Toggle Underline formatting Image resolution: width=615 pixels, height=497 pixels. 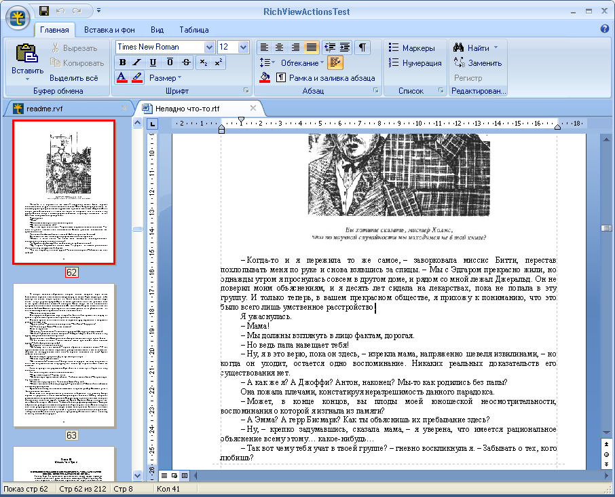[153, 62]
